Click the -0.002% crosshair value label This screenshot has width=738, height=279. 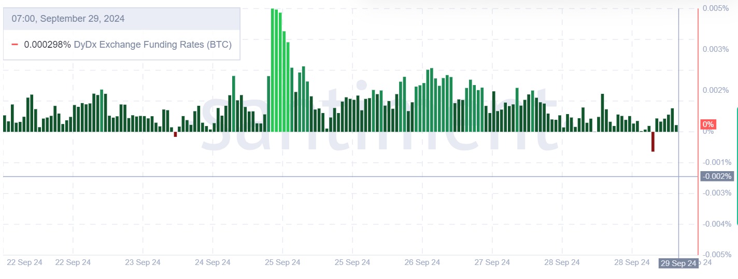pyautogui.click(x=717, y=176)
